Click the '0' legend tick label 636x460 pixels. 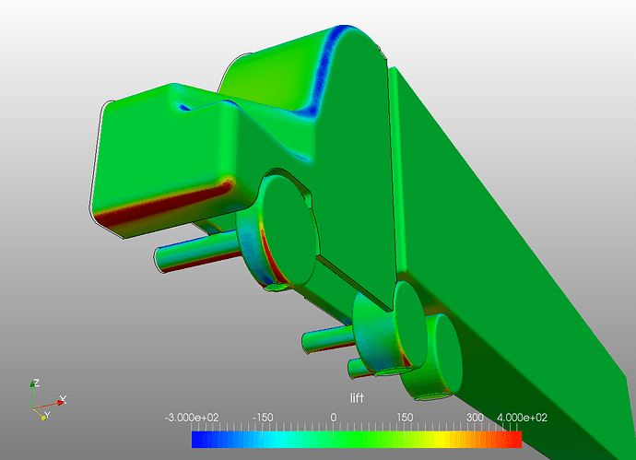333,418
